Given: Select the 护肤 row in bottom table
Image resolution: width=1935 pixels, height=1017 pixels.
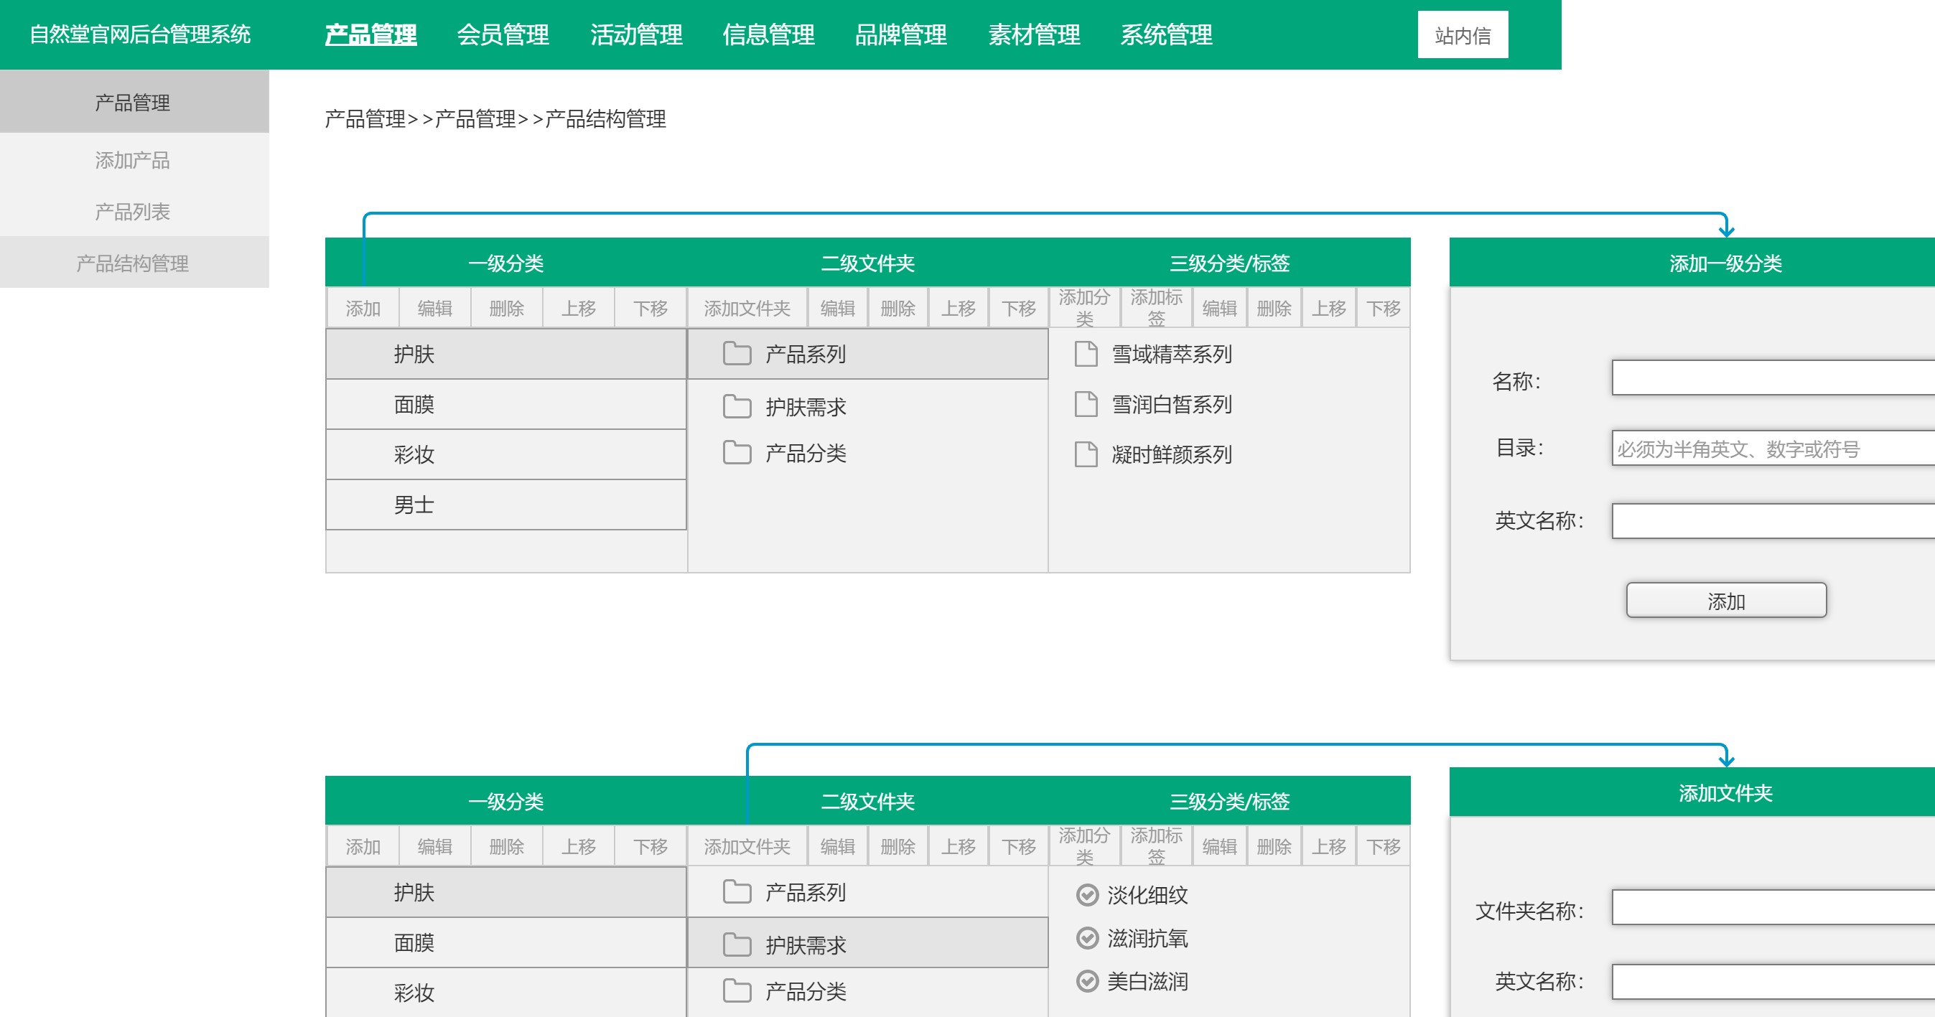Looking at the screenshot, I should (x=506, y=891).
